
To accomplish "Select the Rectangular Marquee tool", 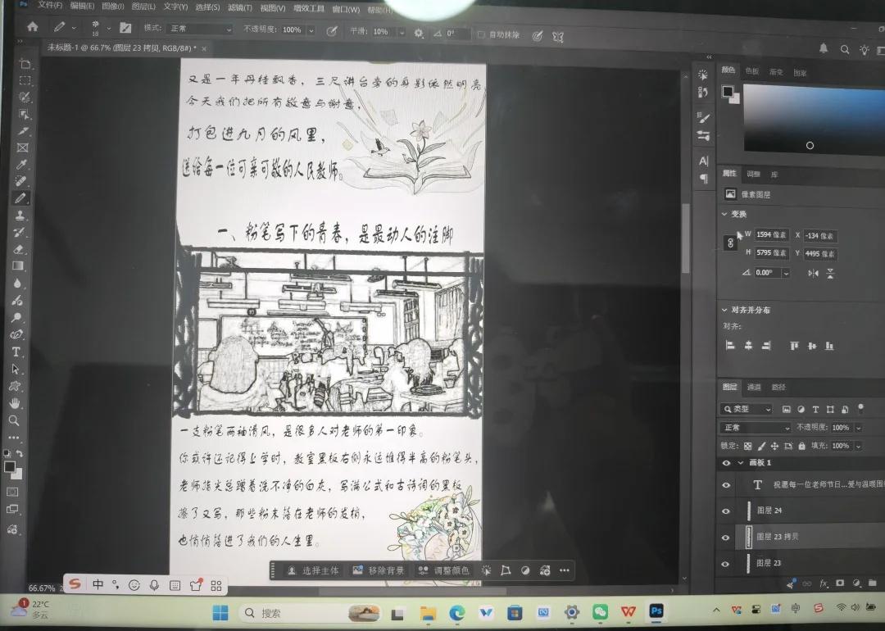I will pos(25,80).
